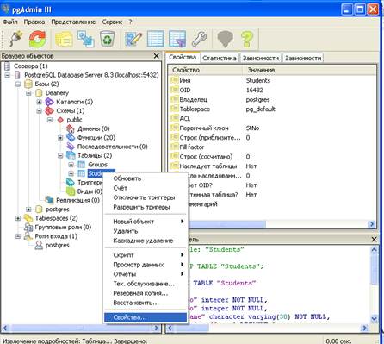Click the SQL pane scroll-up arrow
The height and width of the screenshot is (344, 384).
(374, 250)
